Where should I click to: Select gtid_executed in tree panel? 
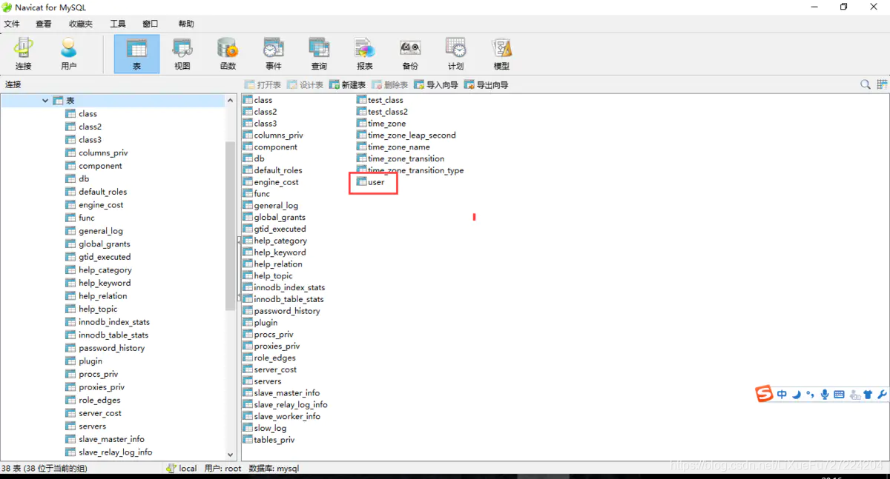98,257
